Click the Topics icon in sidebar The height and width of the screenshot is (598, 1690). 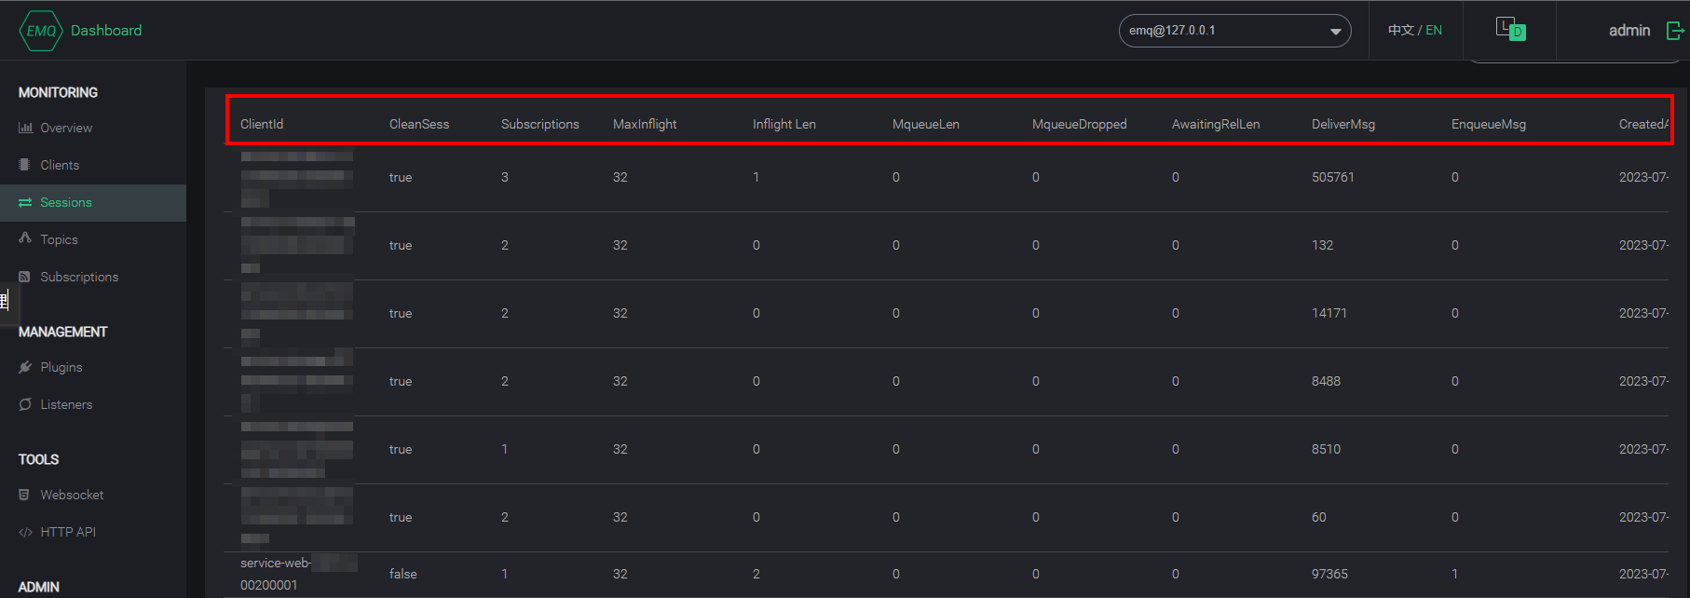[25, 238]
